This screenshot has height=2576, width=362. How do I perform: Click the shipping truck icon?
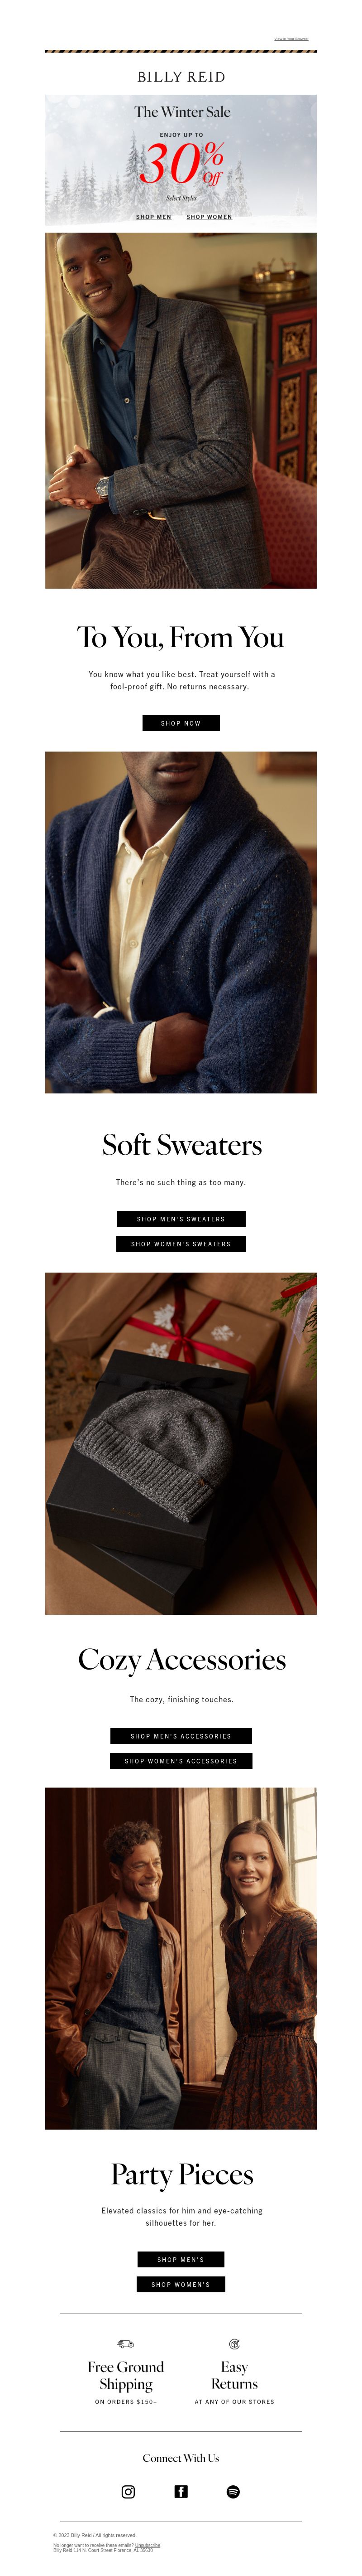click(x=126, y=2343)
